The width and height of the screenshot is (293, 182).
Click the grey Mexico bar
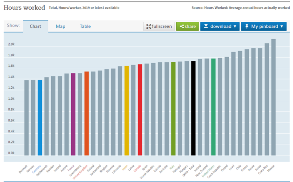coord(273,97)
